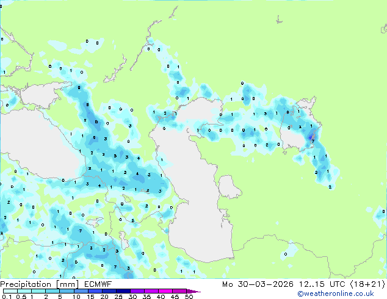Click the '35' legend scale label
The width and height of the screenshot is (387, 299).
click(x=146, y=297)
